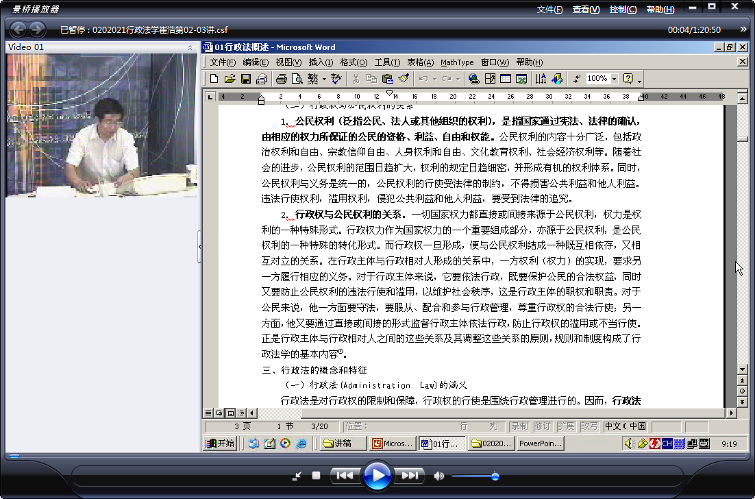
Task: Click the volume icon in system tray
Action: (628, 443)
